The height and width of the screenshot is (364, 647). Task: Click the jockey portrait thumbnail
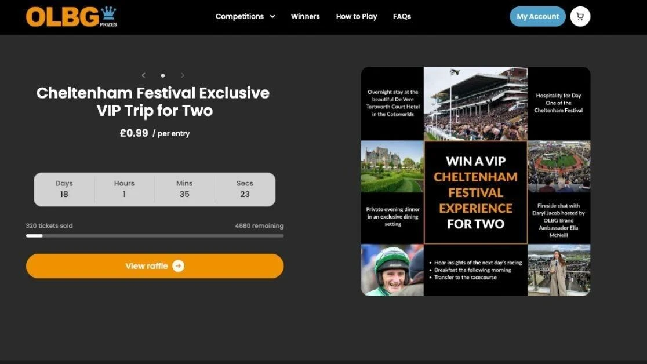tap(392, 270)
